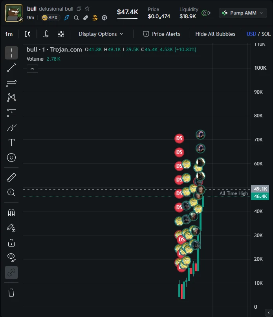Choose the XABCD pattern tool

click(x=11, y=98)
